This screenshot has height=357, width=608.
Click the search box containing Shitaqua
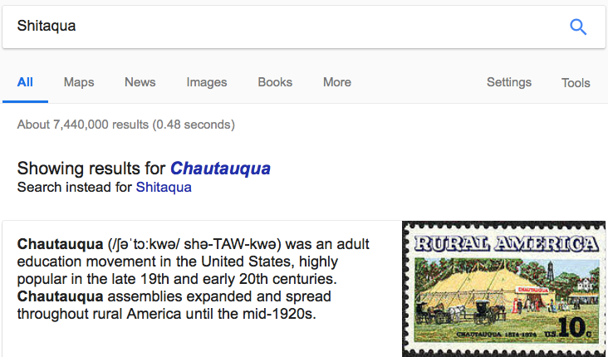[x=282, y=27]
